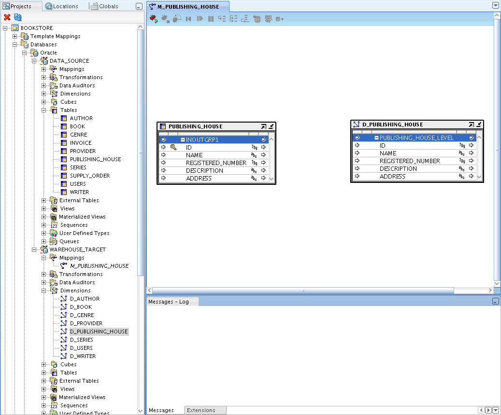Click the down arrow of the PUBLISHING_HOUSE scrollbar
This screenshot has width=501, height=415.
coord(271,179)
